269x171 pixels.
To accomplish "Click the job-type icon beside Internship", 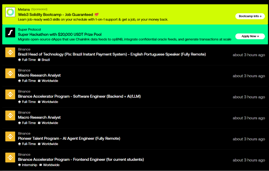I will [19, 165].
